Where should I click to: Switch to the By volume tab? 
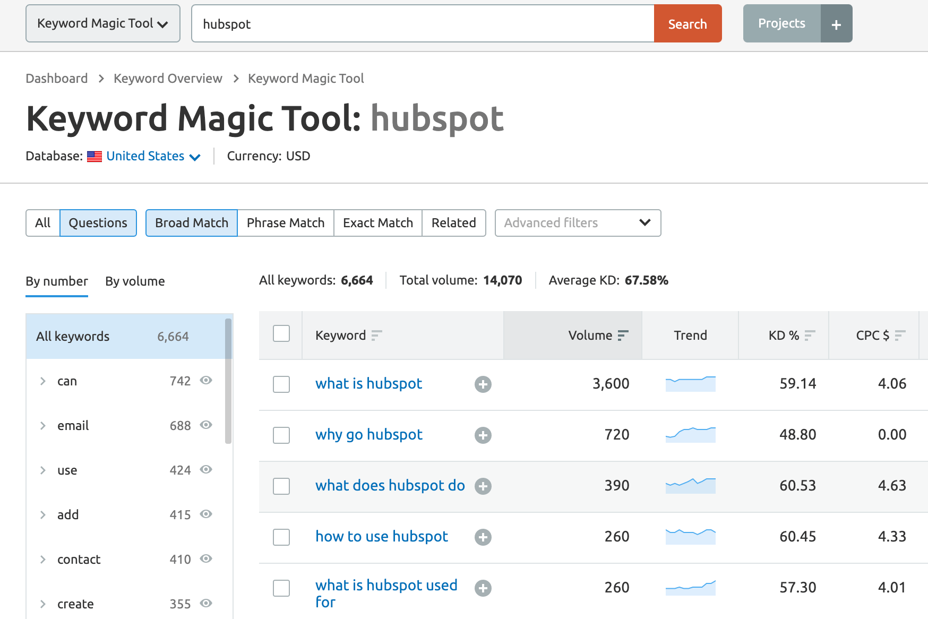point(135,281)
